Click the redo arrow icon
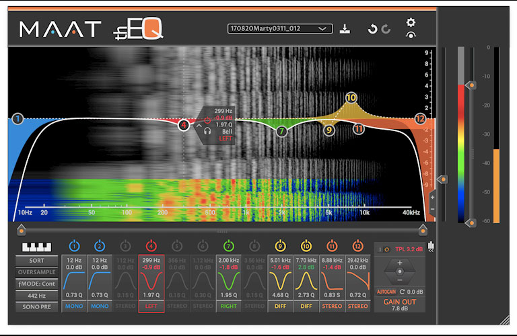 386,29
